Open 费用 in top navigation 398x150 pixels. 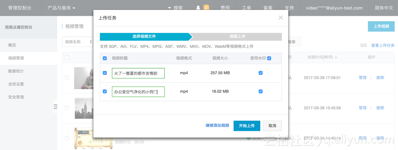[225, 8]
